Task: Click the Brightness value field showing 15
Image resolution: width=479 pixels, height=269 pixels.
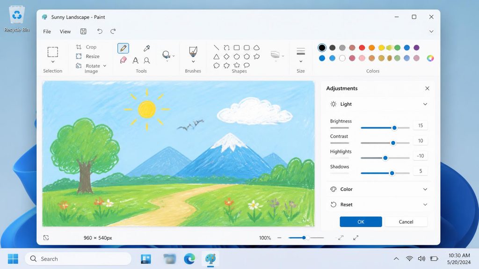Action: click(x=421, y=125)
